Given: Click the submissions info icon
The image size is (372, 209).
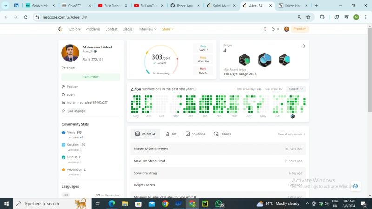Looking at the screenshot, I should coord(195,89).
